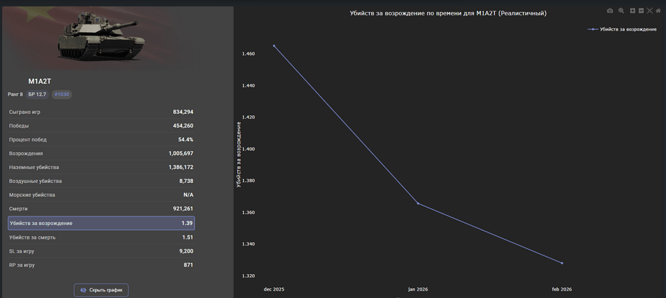The height and width of the screenshot is (298, 666).
Task: Select the 'Процент побед' stat row
Action: (x=101, y=140)
